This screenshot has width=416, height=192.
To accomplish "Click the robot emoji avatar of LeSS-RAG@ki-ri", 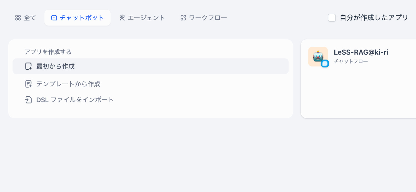I will [x=318, y=56].
